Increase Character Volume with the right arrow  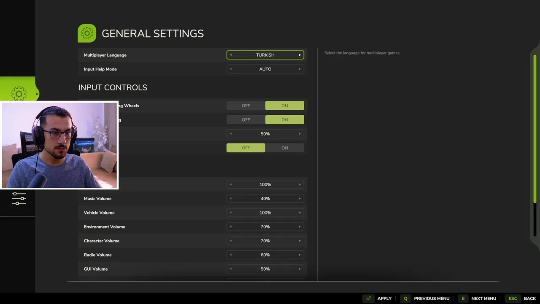click(300, 241)
